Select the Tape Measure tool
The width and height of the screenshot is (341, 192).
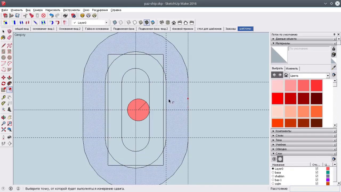[x=3, y=97]
